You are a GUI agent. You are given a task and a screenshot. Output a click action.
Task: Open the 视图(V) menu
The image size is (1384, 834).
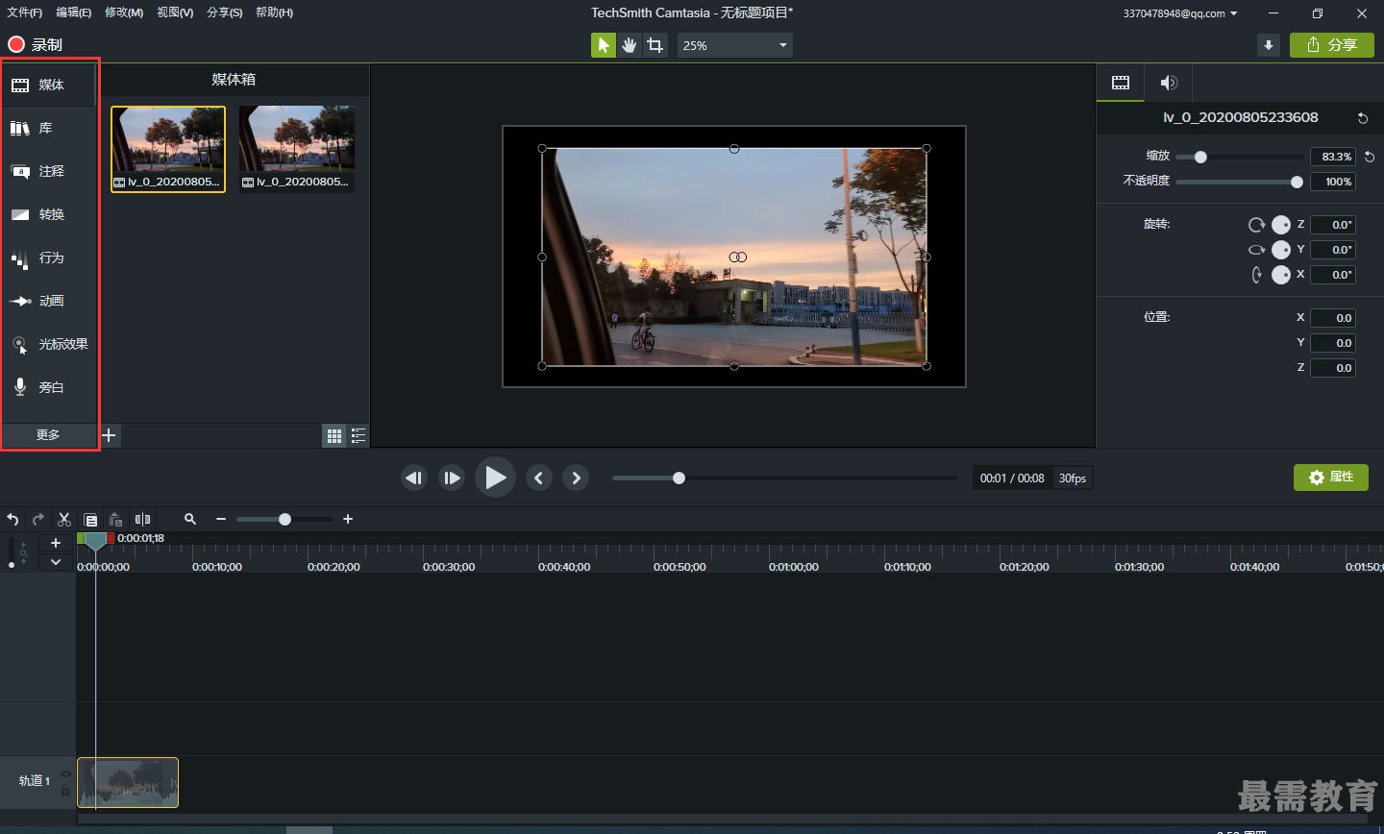pyautogui.click(x=175, y=12)
